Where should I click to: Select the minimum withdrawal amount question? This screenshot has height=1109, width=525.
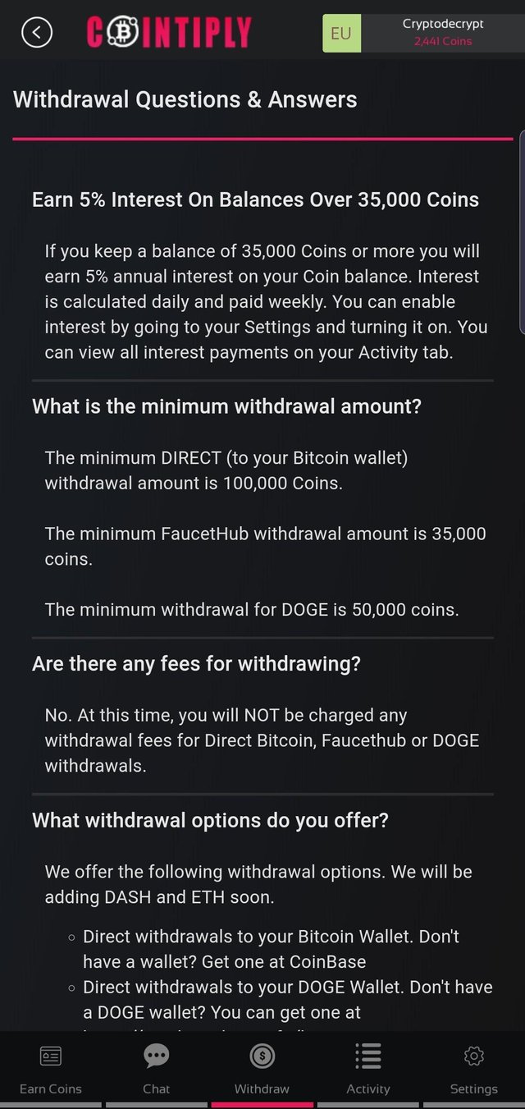[226, 406]
